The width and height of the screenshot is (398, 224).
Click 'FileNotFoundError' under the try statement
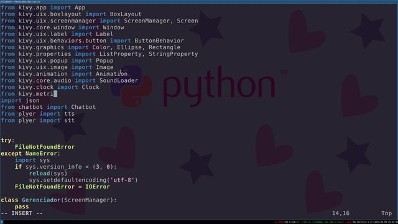coord(45,147)
